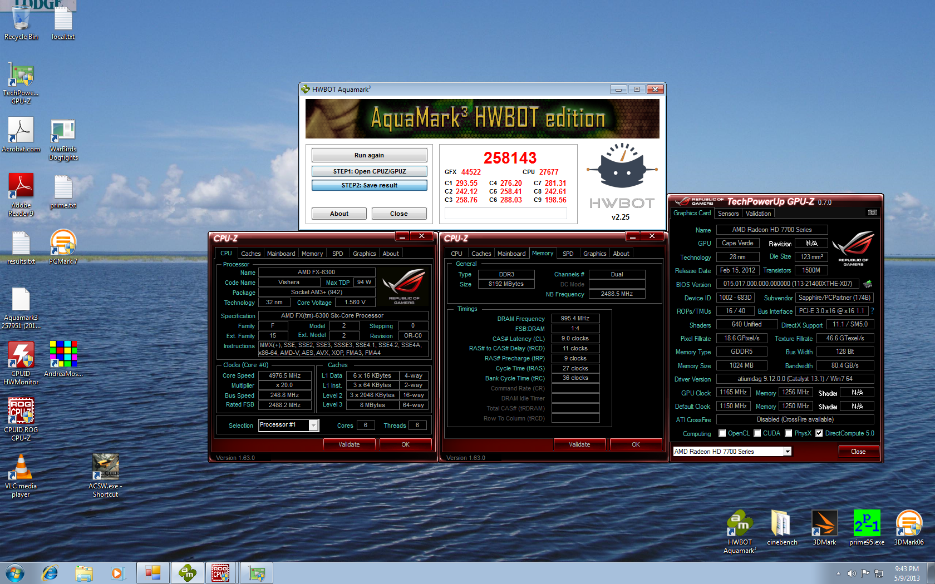This screenshot has width=935, height=584.
Task: Click STEP2: Save result button
Action: (x=369, y=185)
